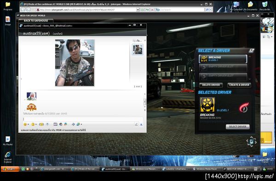Click the orange monkey emoticon in conversation
Screen dimensions: 276x181
(x=31, y=107)
